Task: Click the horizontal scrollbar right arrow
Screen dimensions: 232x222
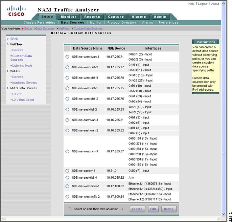Action: (219, 219)
